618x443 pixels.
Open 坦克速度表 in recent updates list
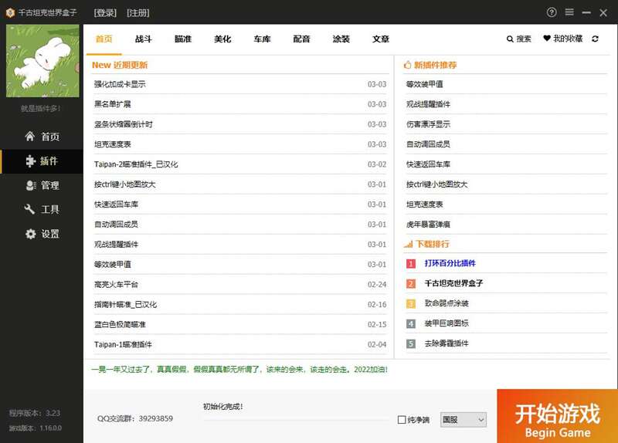112,144
